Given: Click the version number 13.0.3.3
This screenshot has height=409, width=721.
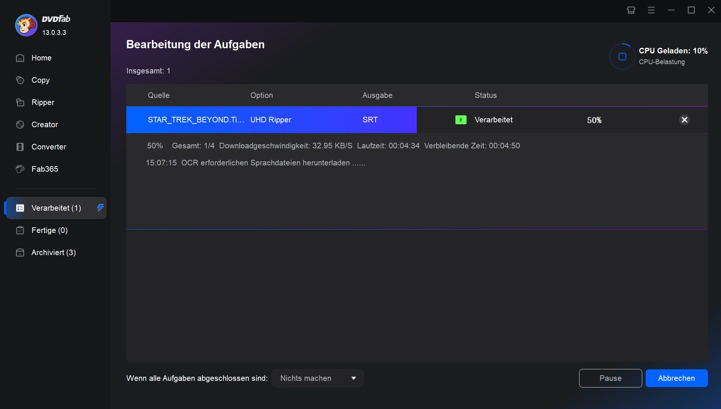Looking at the screenshot, I should pyautogui.click(x=54, y=33).
